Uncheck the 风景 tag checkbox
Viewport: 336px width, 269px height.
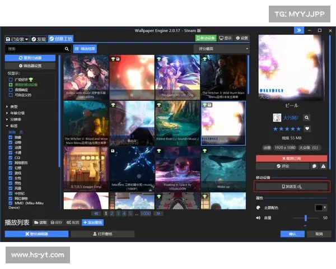click(x=10, y=188)
